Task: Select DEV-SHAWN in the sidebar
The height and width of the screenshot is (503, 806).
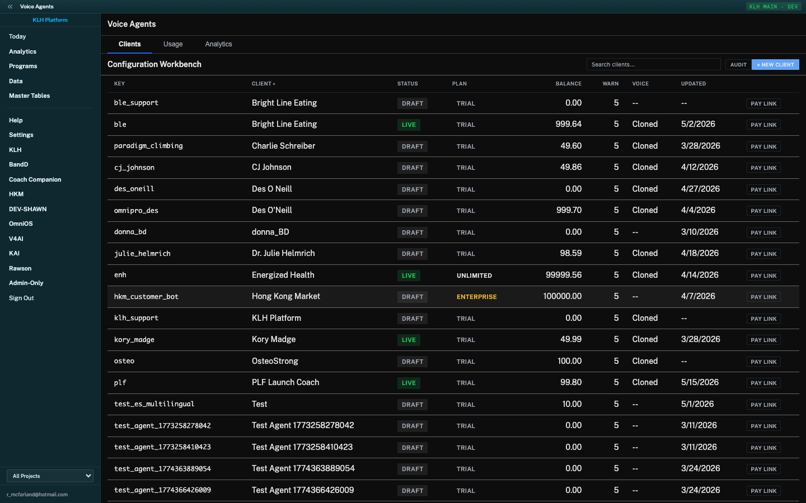Action: 27,209
